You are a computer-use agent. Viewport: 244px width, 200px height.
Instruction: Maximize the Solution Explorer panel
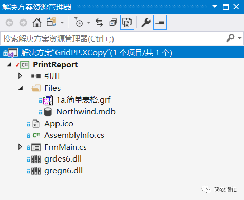[x=226, y=7]
